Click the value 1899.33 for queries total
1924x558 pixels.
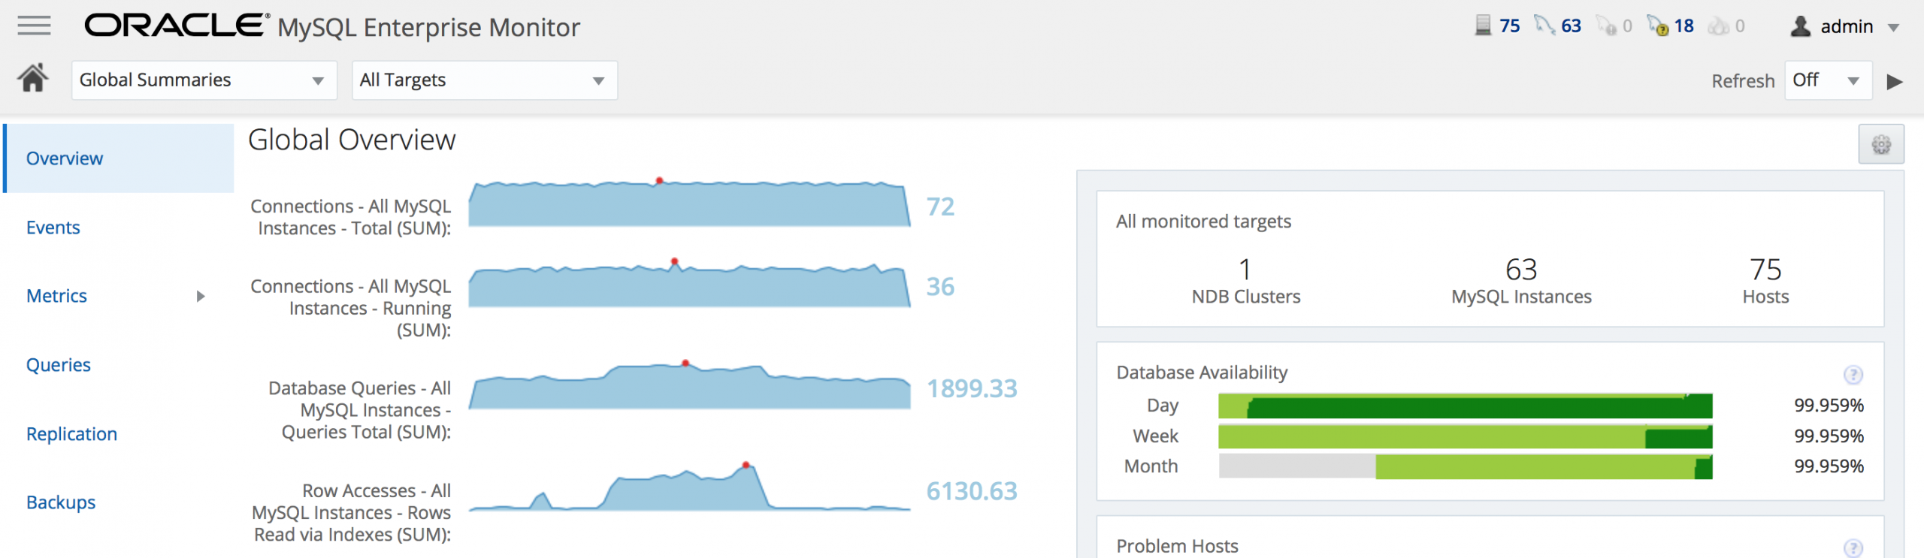(972, 388)
